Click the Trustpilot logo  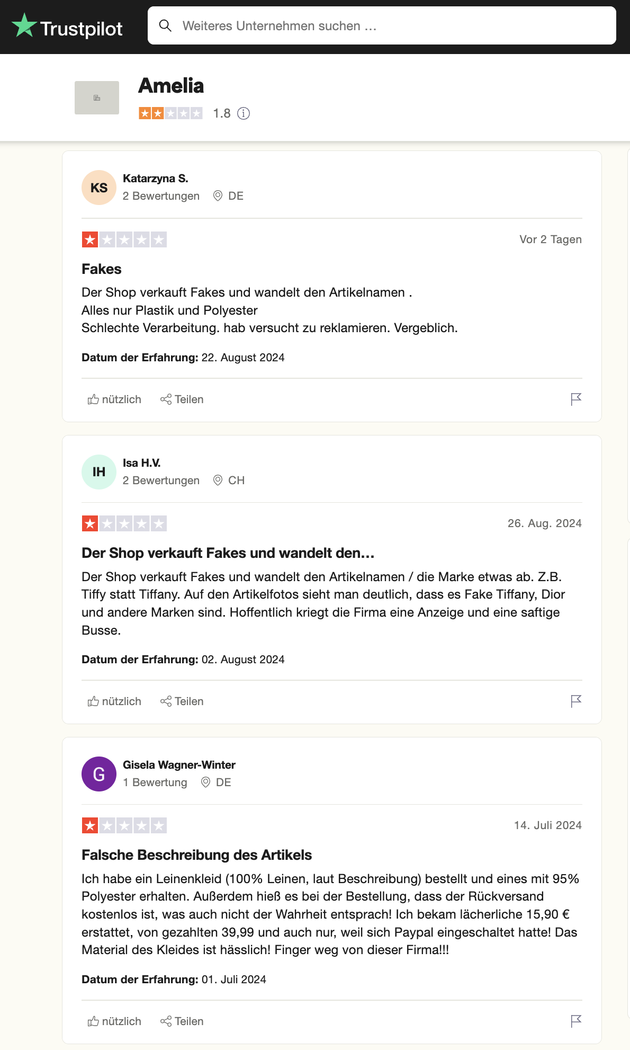coord(67,27)
